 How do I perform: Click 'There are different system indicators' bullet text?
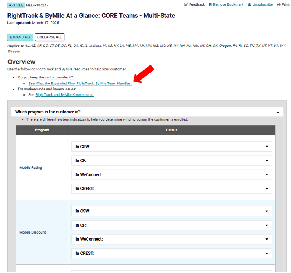point(107,119)
